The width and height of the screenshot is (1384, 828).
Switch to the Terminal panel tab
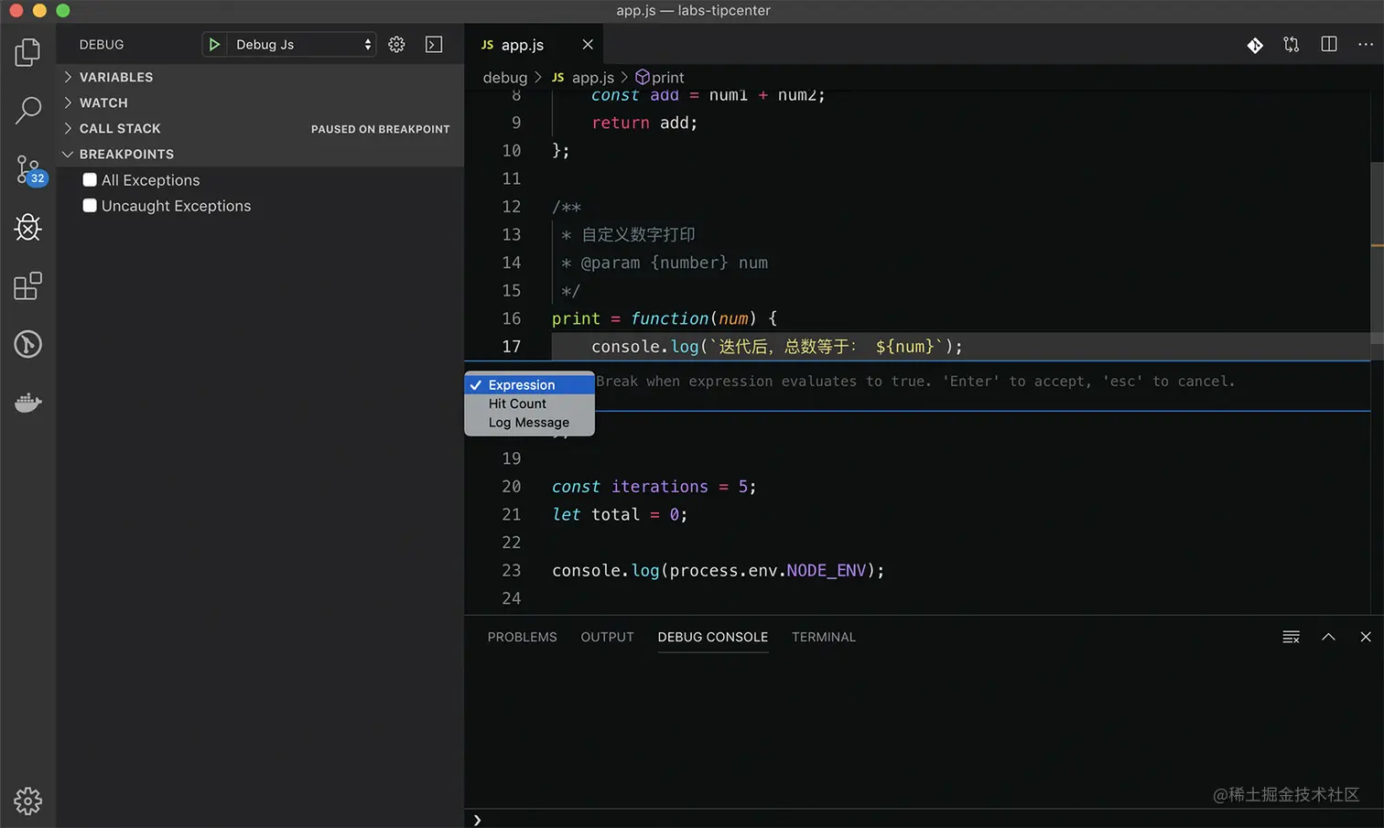pyautogui.click(x=824, y=637)
